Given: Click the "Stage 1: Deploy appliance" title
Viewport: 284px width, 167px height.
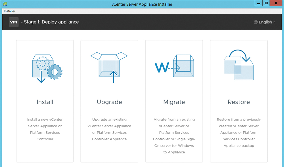Looking at the screenshot, I should tap(51, 22).
